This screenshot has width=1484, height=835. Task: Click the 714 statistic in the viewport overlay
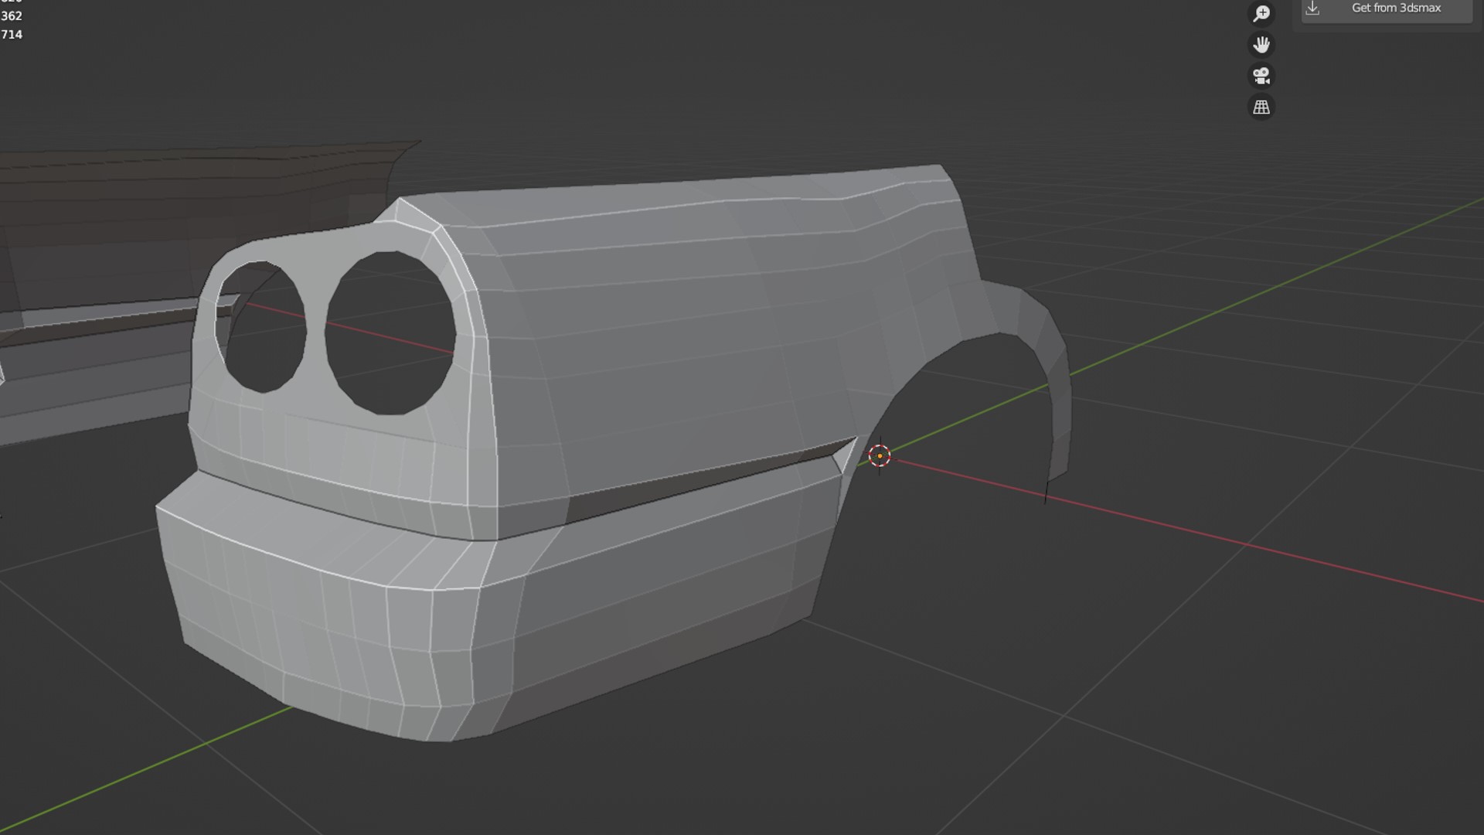(x=12, y=35)
